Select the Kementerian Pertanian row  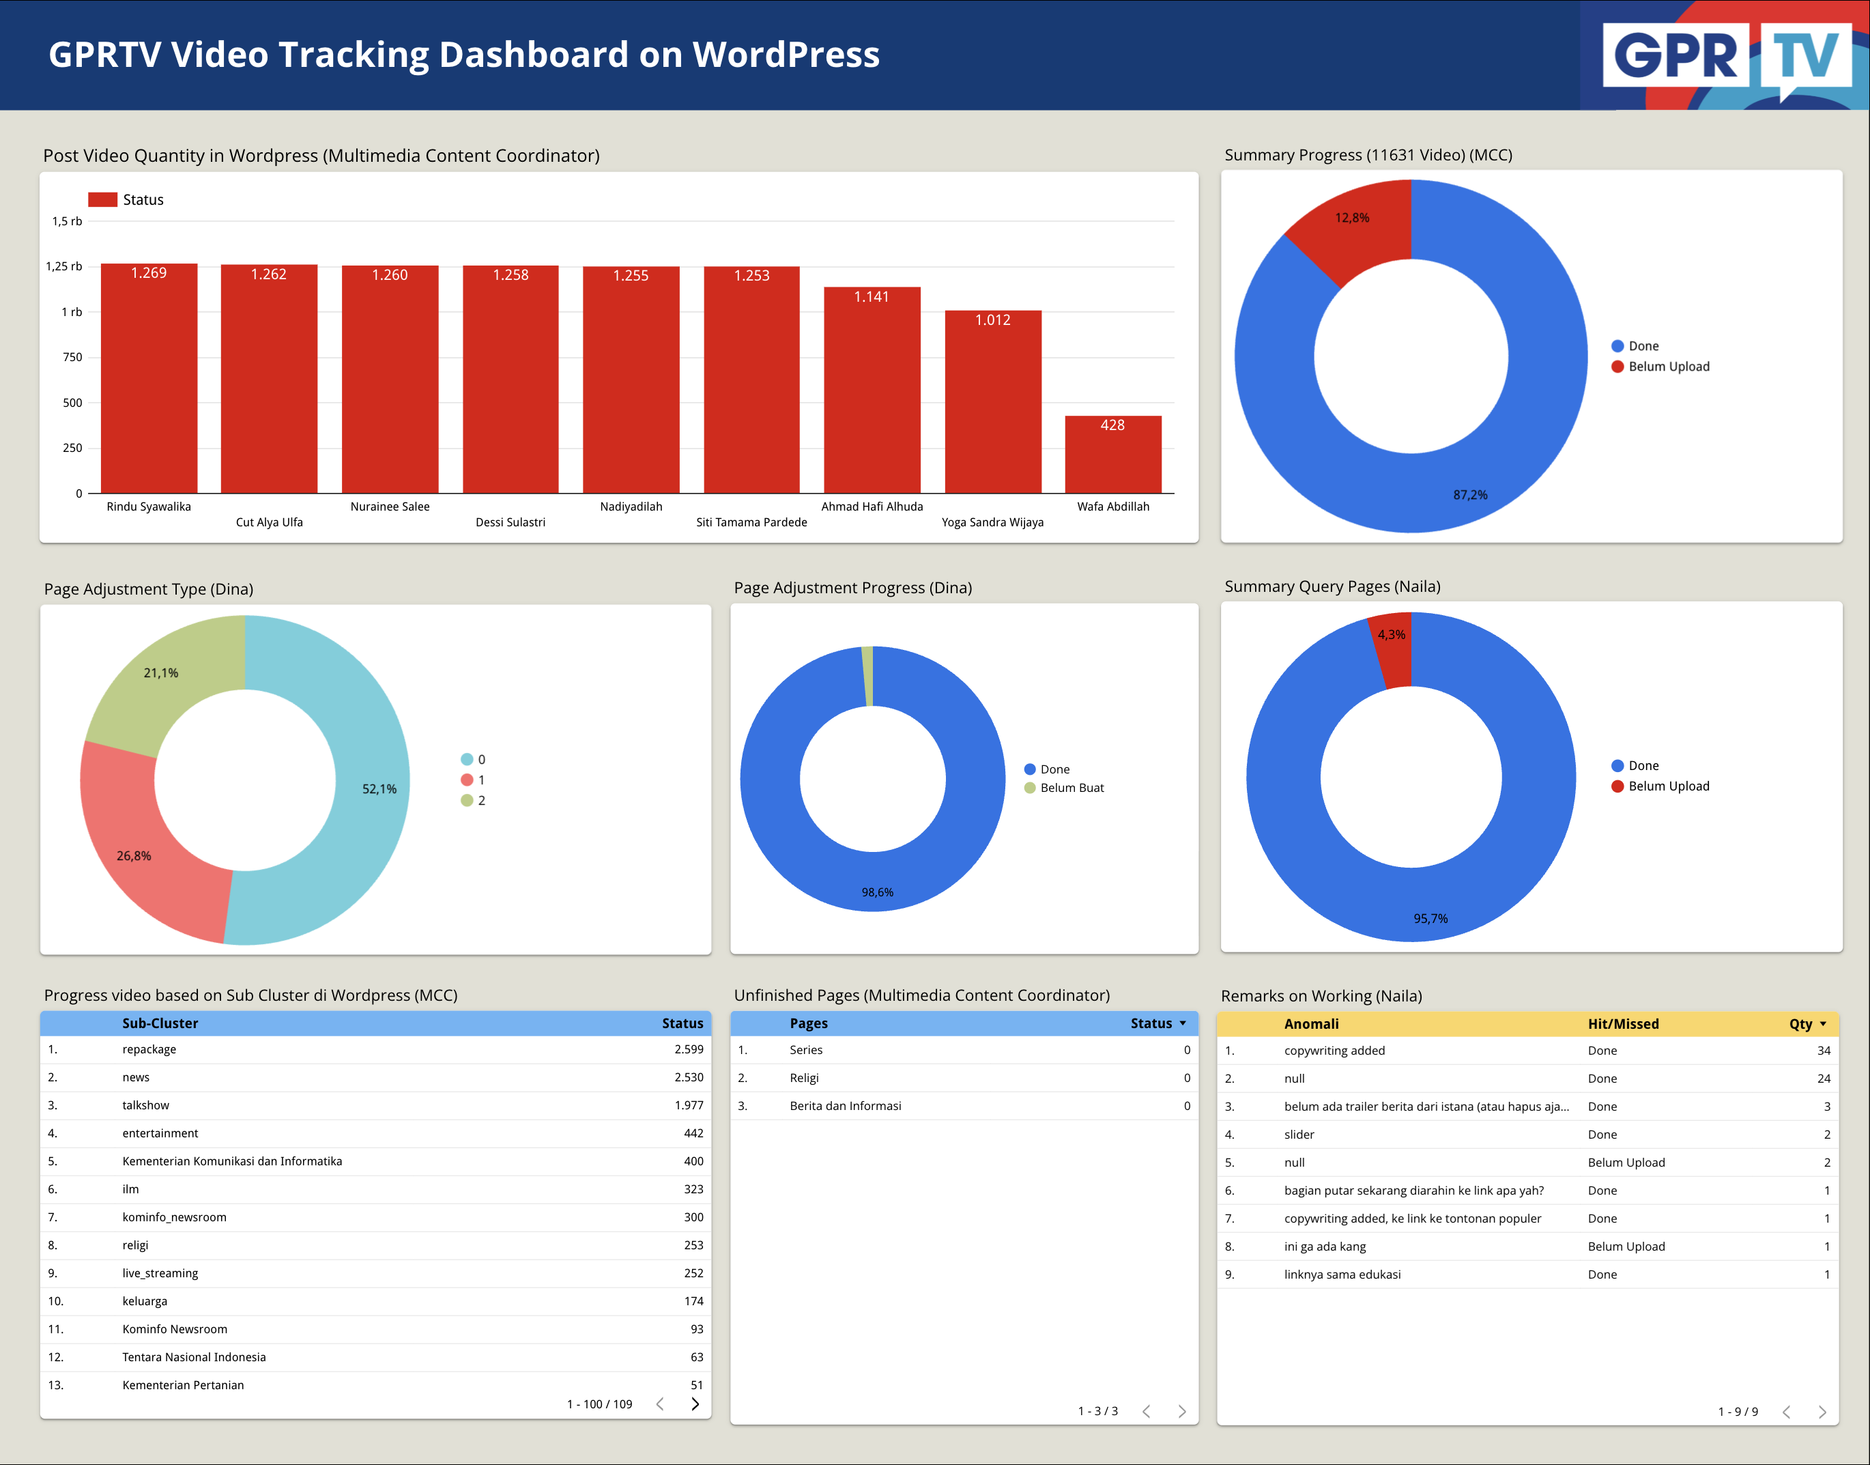[375, 1385]
